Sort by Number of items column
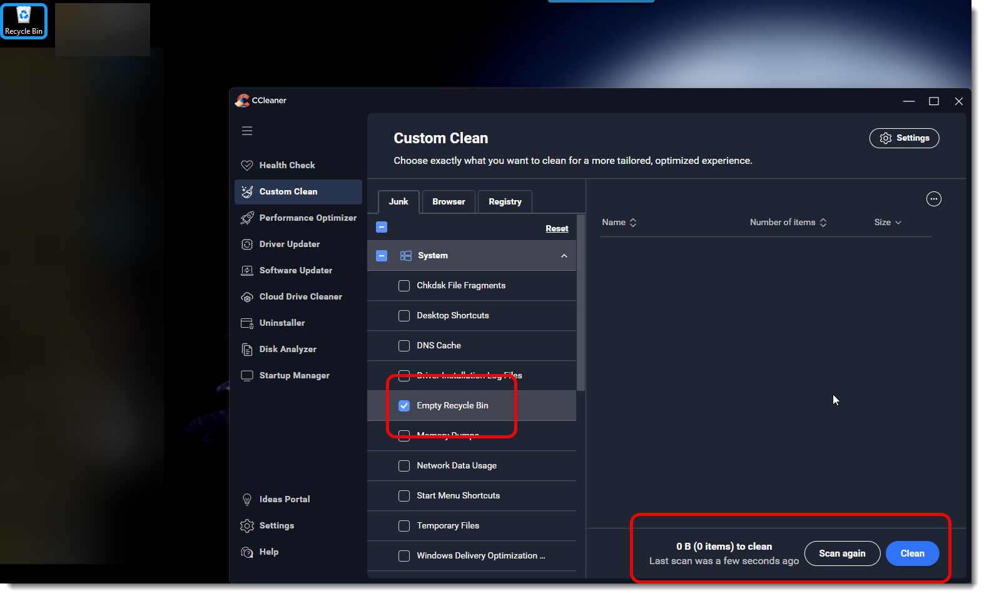 (x=788, y=223)
